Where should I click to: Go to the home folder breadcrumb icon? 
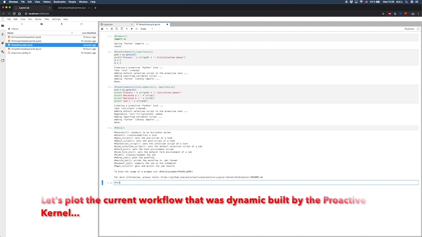[9, 29]
